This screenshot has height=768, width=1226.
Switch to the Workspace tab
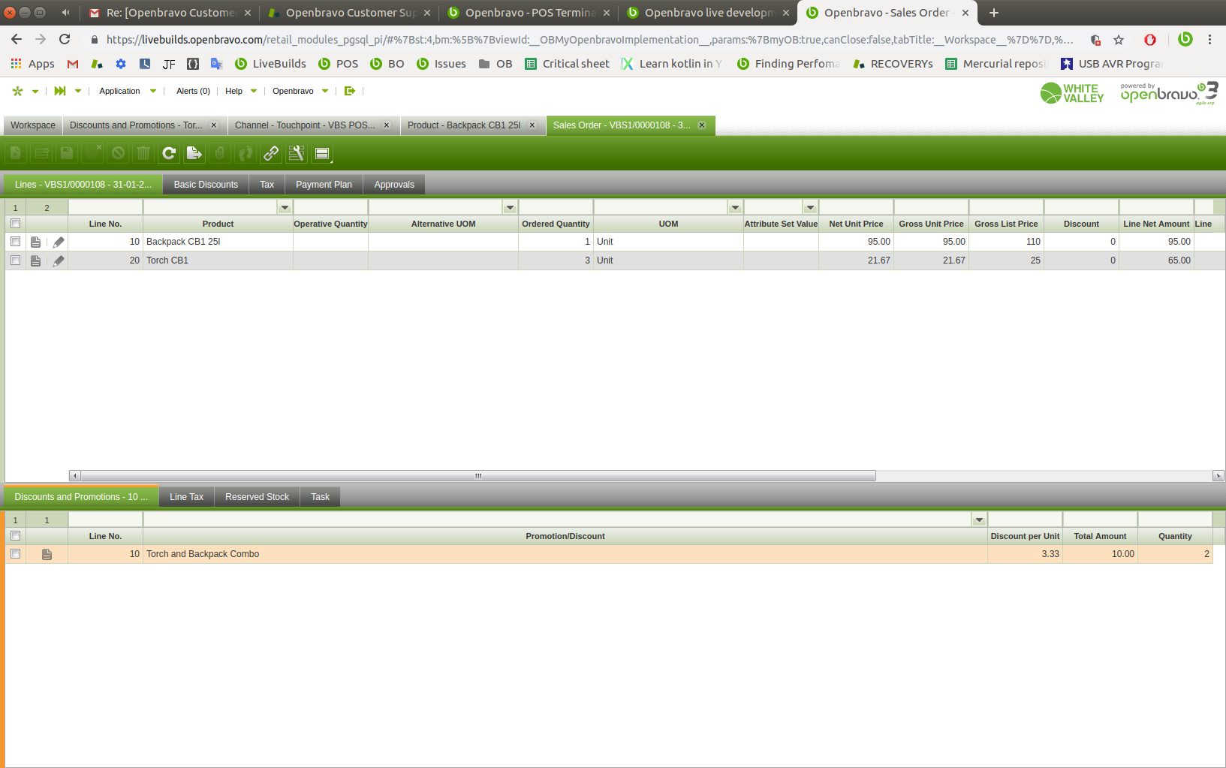[x=33, y=125]
